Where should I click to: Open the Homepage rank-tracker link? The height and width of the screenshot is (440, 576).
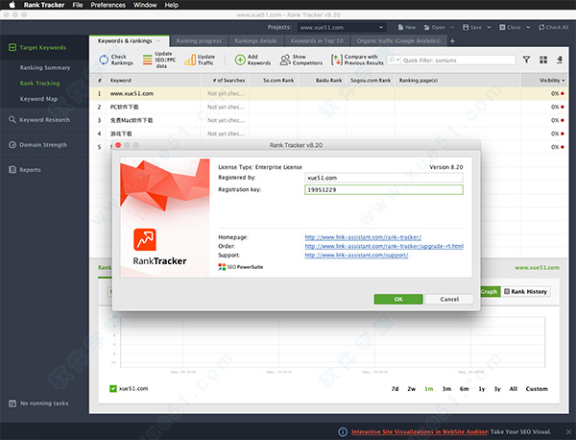(x=363, y=237)
